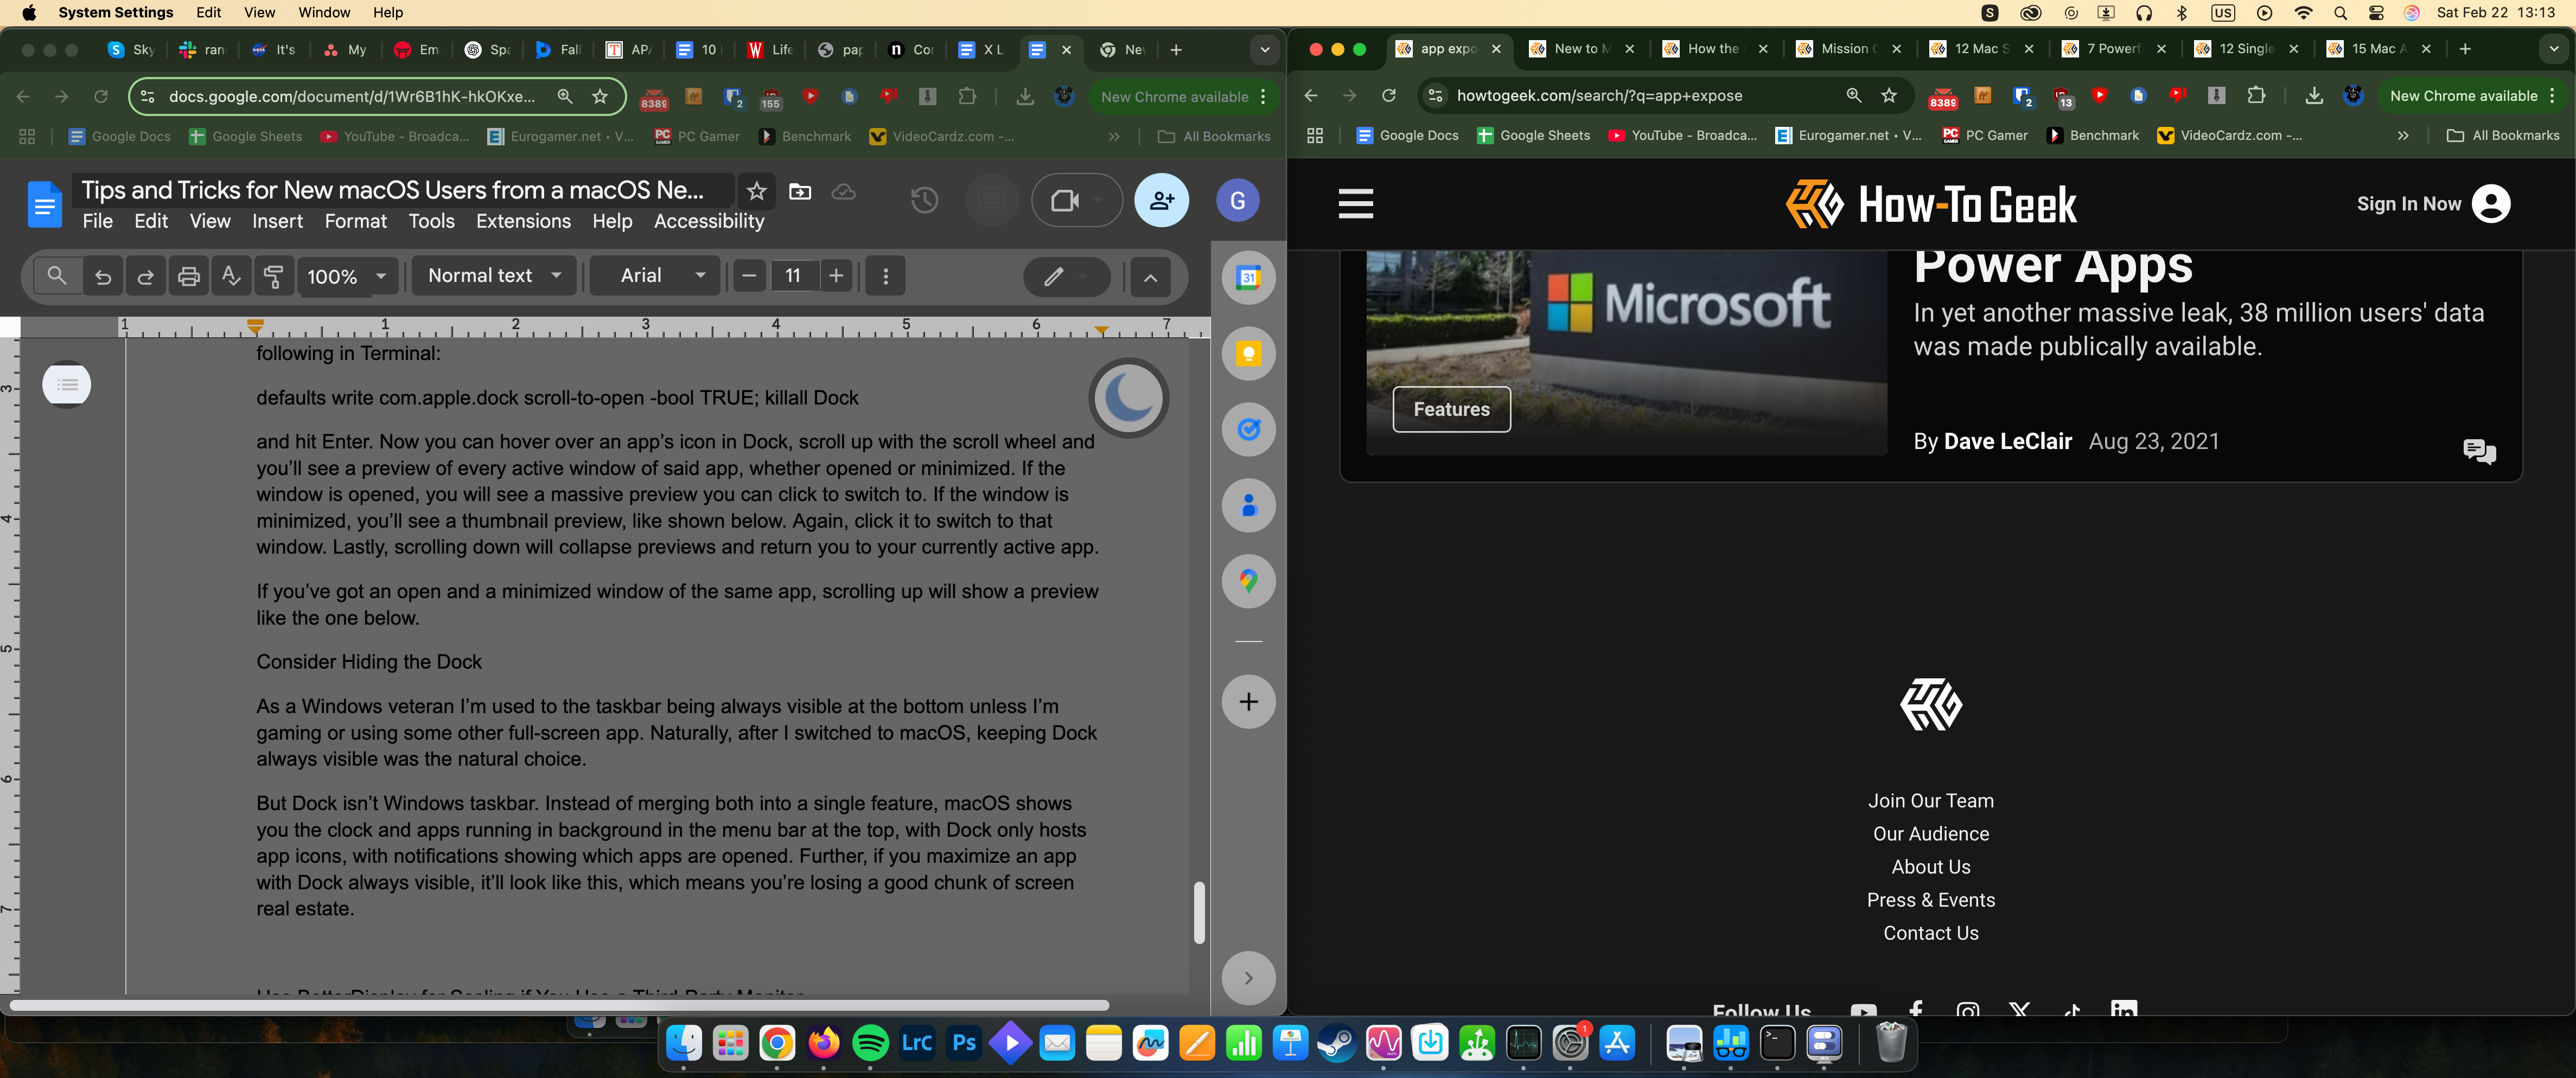Enable editing mode with pencil toggle
Screen dimensions: 2576x1078
pyautogui.click(x=1053, y=274)
